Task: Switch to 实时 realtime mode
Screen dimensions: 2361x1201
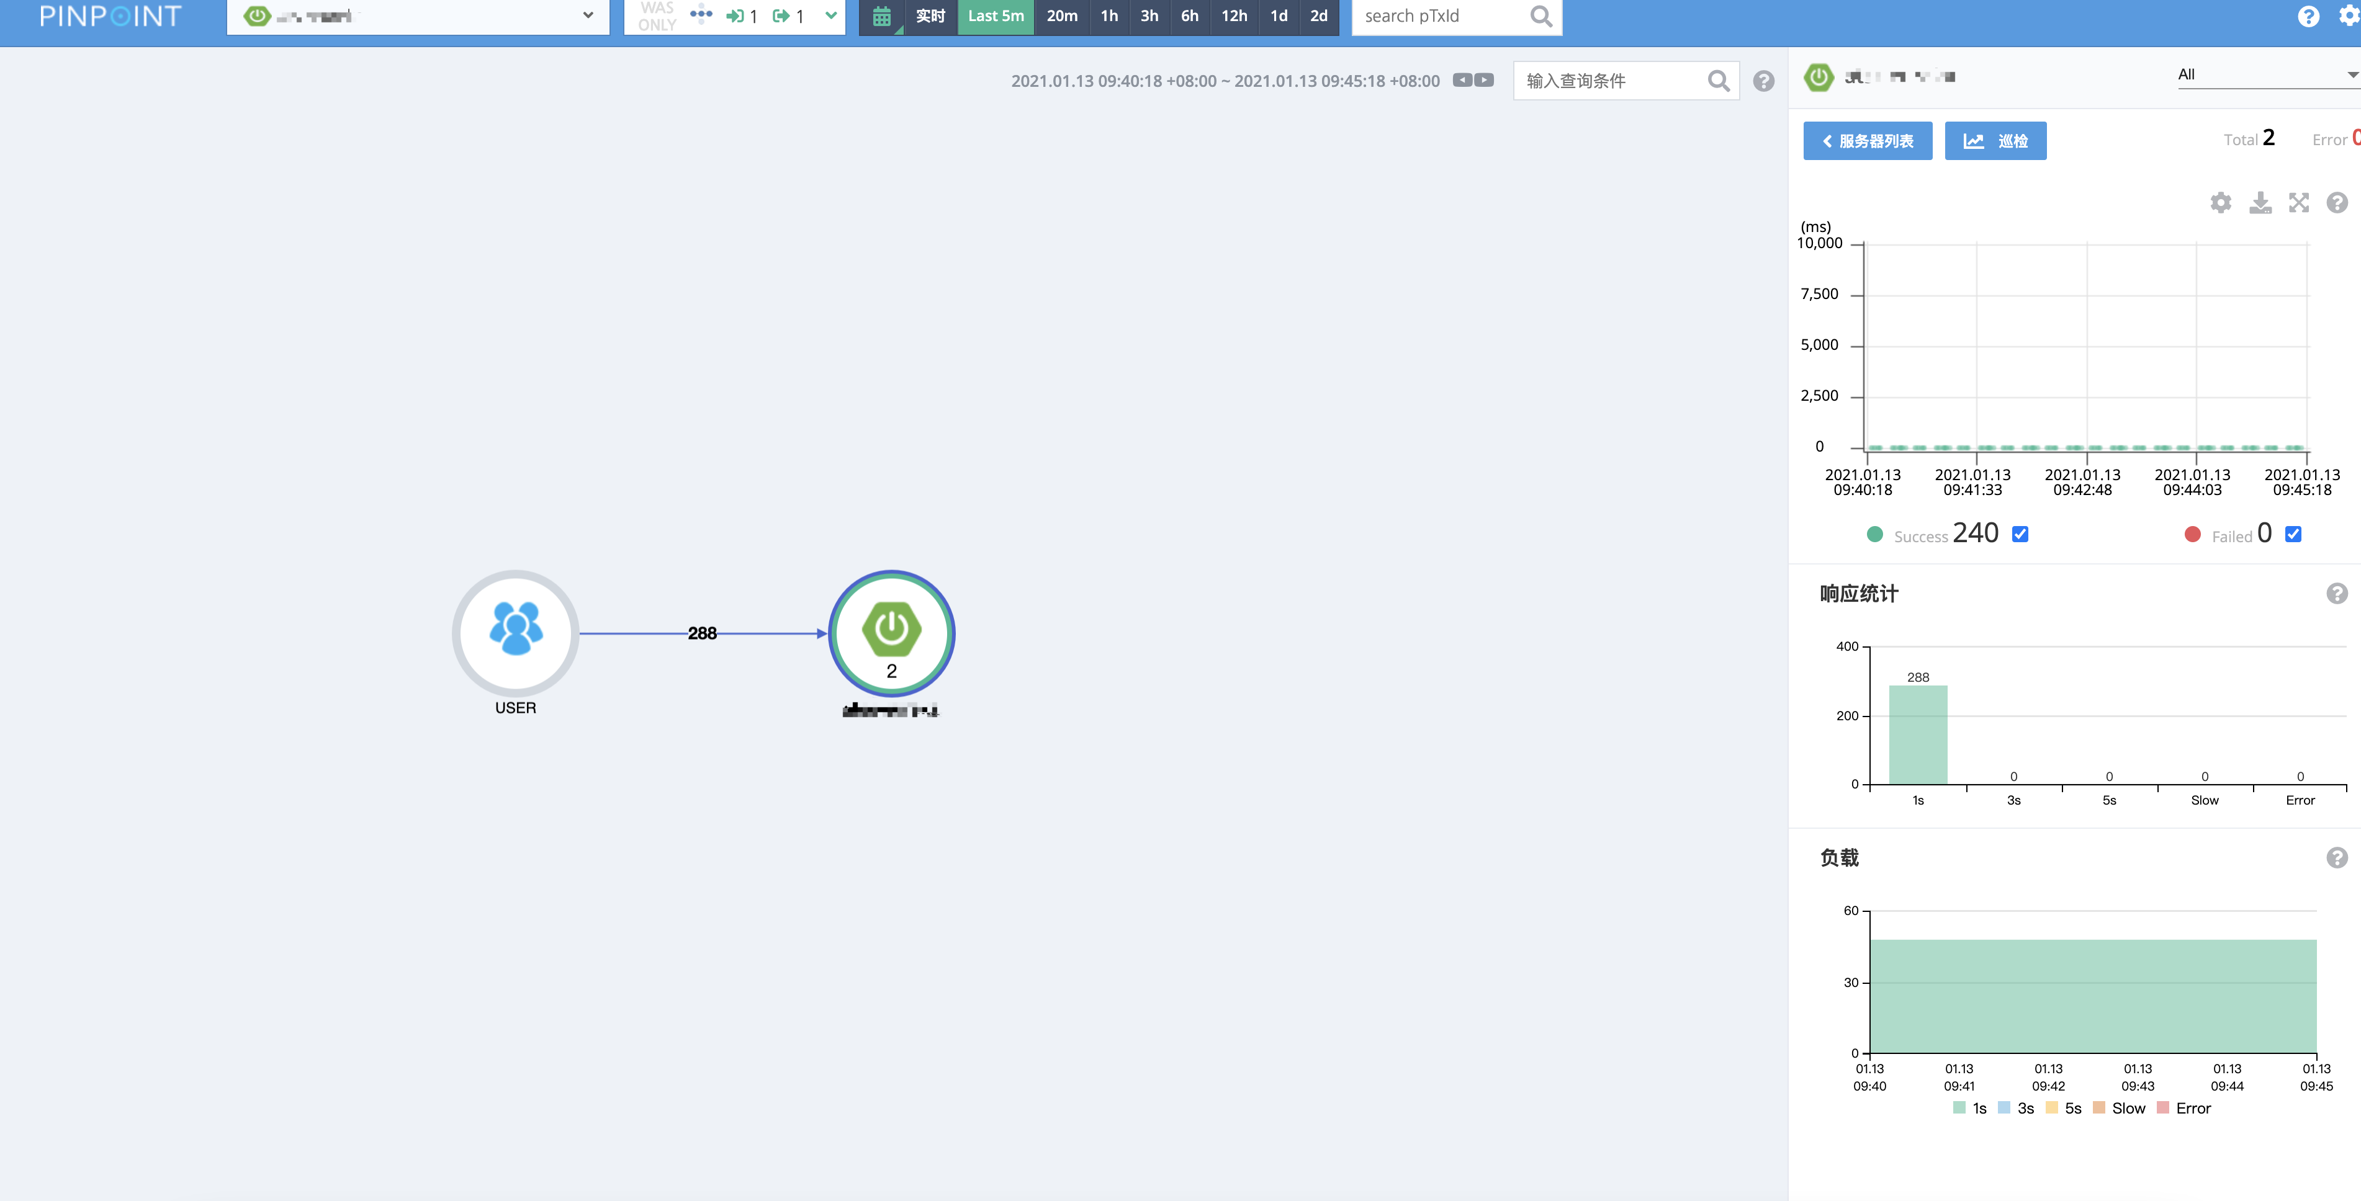Action: pyautogui.click(x=930, y=17)
